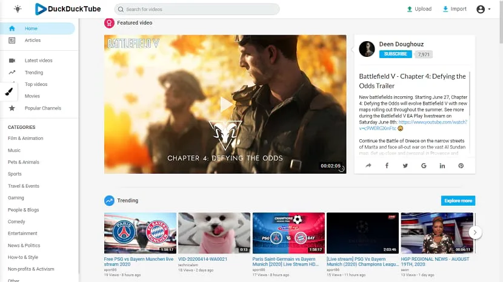Toggle the light bulb night mode icon
The height and width of the screenshot is (282, 503).
click(x=18, y=9)
